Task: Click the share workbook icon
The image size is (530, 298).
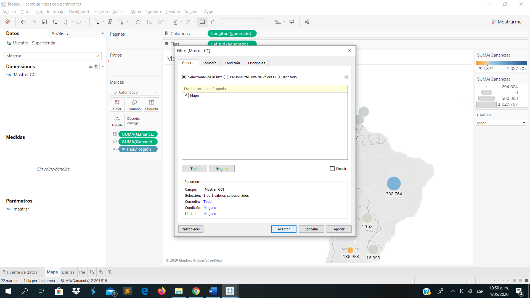Action: [307, 22]
